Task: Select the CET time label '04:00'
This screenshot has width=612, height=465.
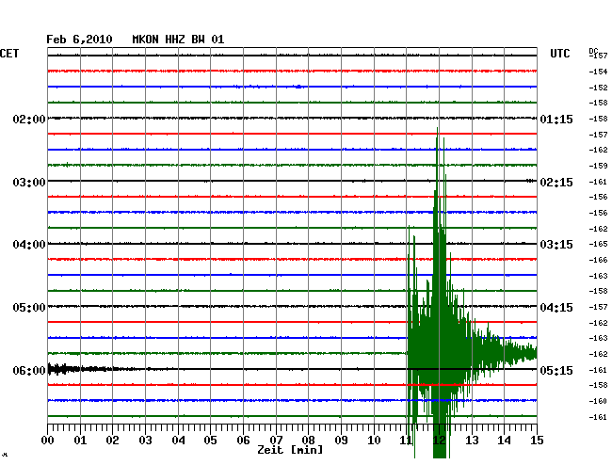Action: pos(29,245)
